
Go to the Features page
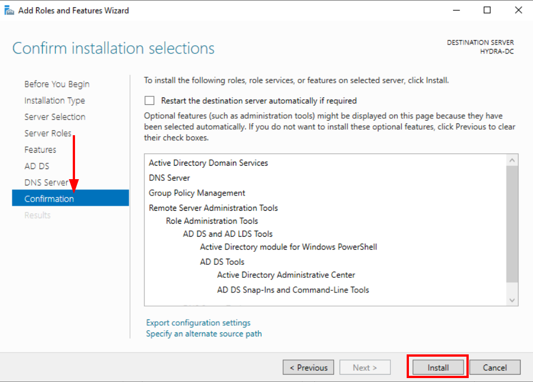[40, 149]
